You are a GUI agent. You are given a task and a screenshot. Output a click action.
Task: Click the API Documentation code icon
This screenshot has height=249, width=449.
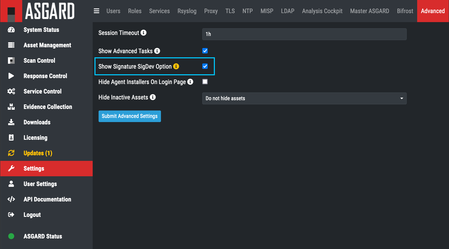pos(11,199)
